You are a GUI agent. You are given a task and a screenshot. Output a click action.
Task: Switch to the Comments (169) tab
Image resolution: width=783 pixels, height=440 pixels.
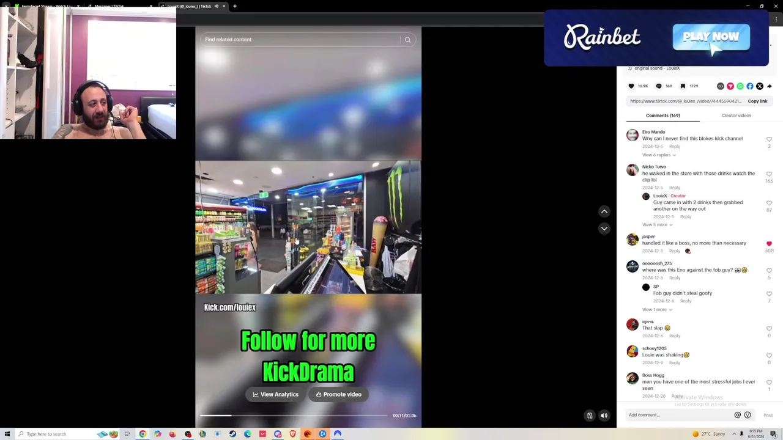click(662, 116)
